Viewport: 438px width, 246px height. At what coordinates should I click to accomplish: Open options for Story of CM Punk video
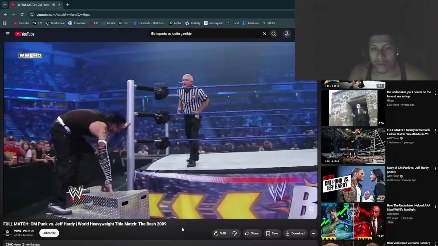coord(436,168)
